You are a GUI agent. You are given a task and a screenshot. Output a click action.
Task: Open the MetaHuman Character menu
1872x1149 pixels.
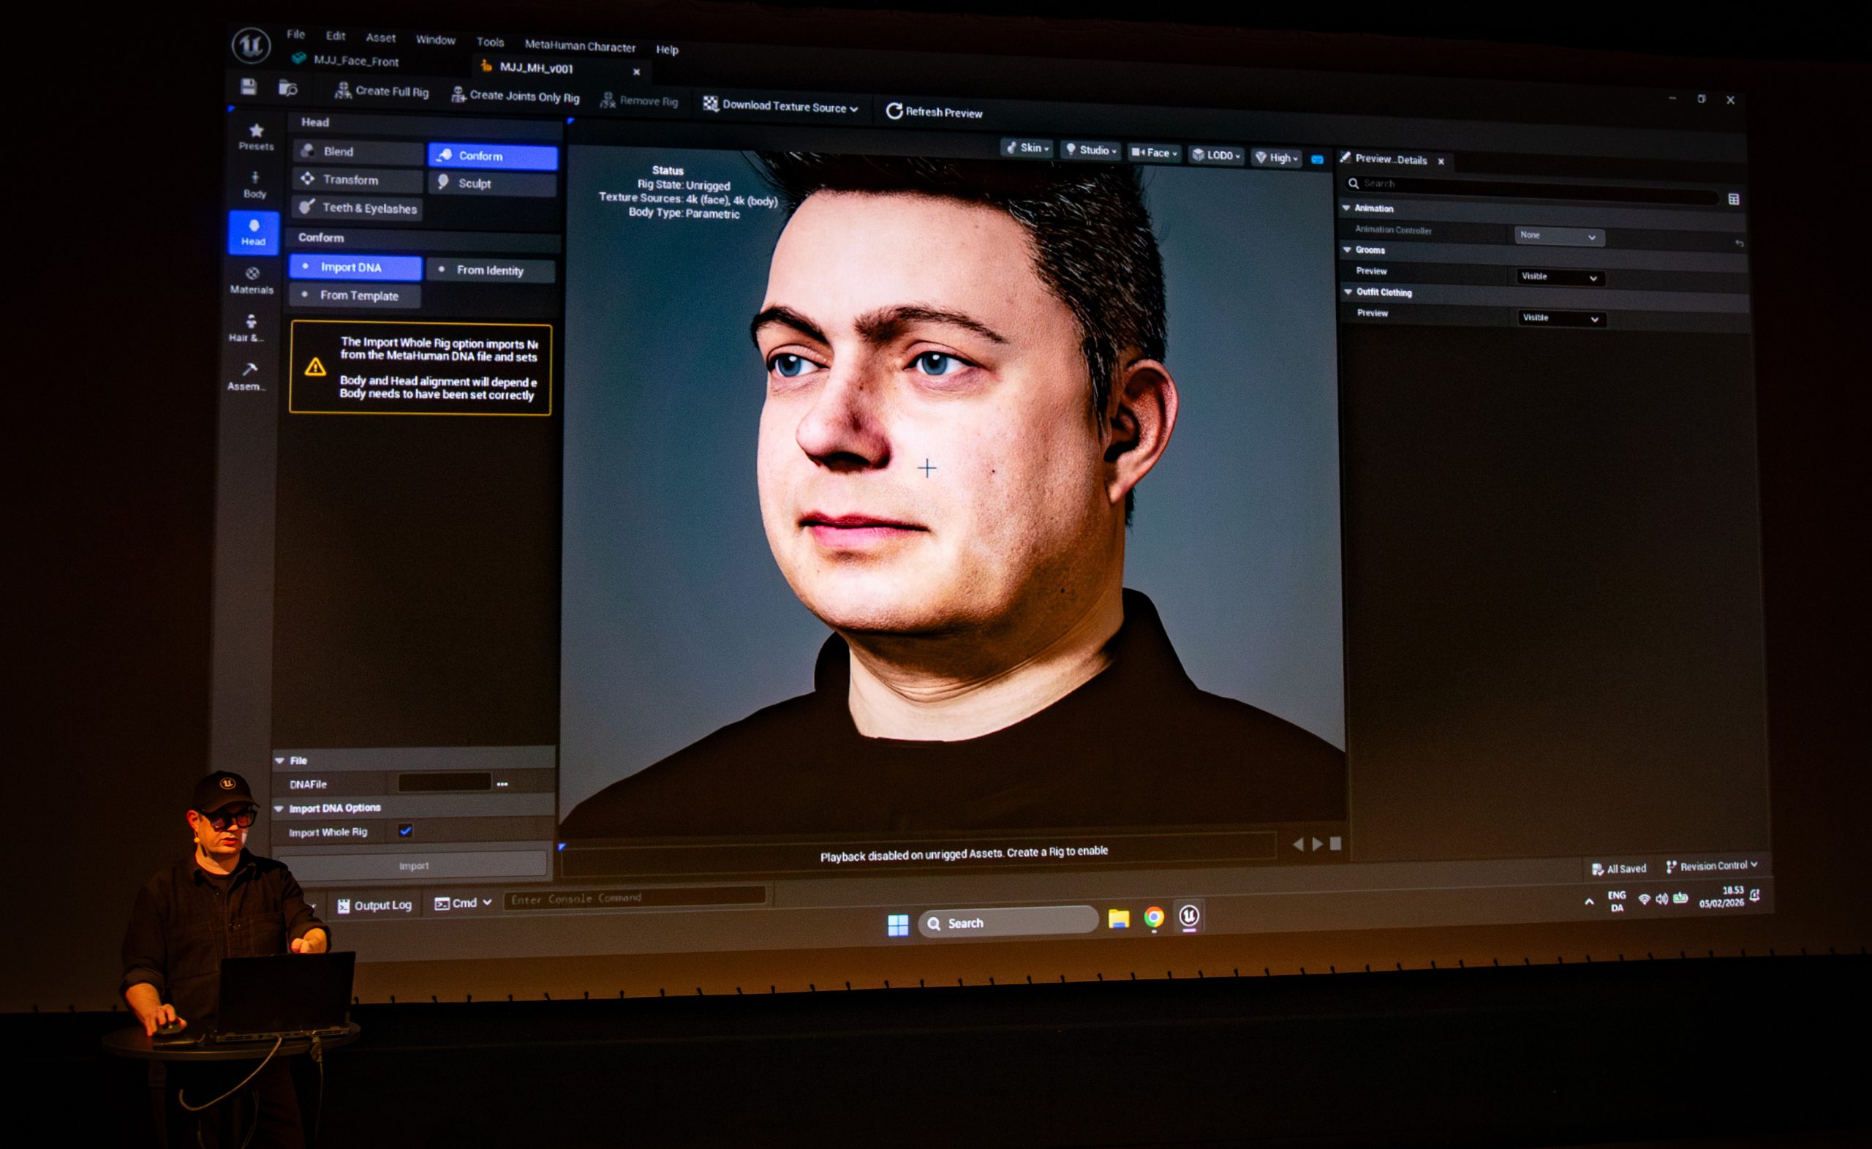coord(580,46)
